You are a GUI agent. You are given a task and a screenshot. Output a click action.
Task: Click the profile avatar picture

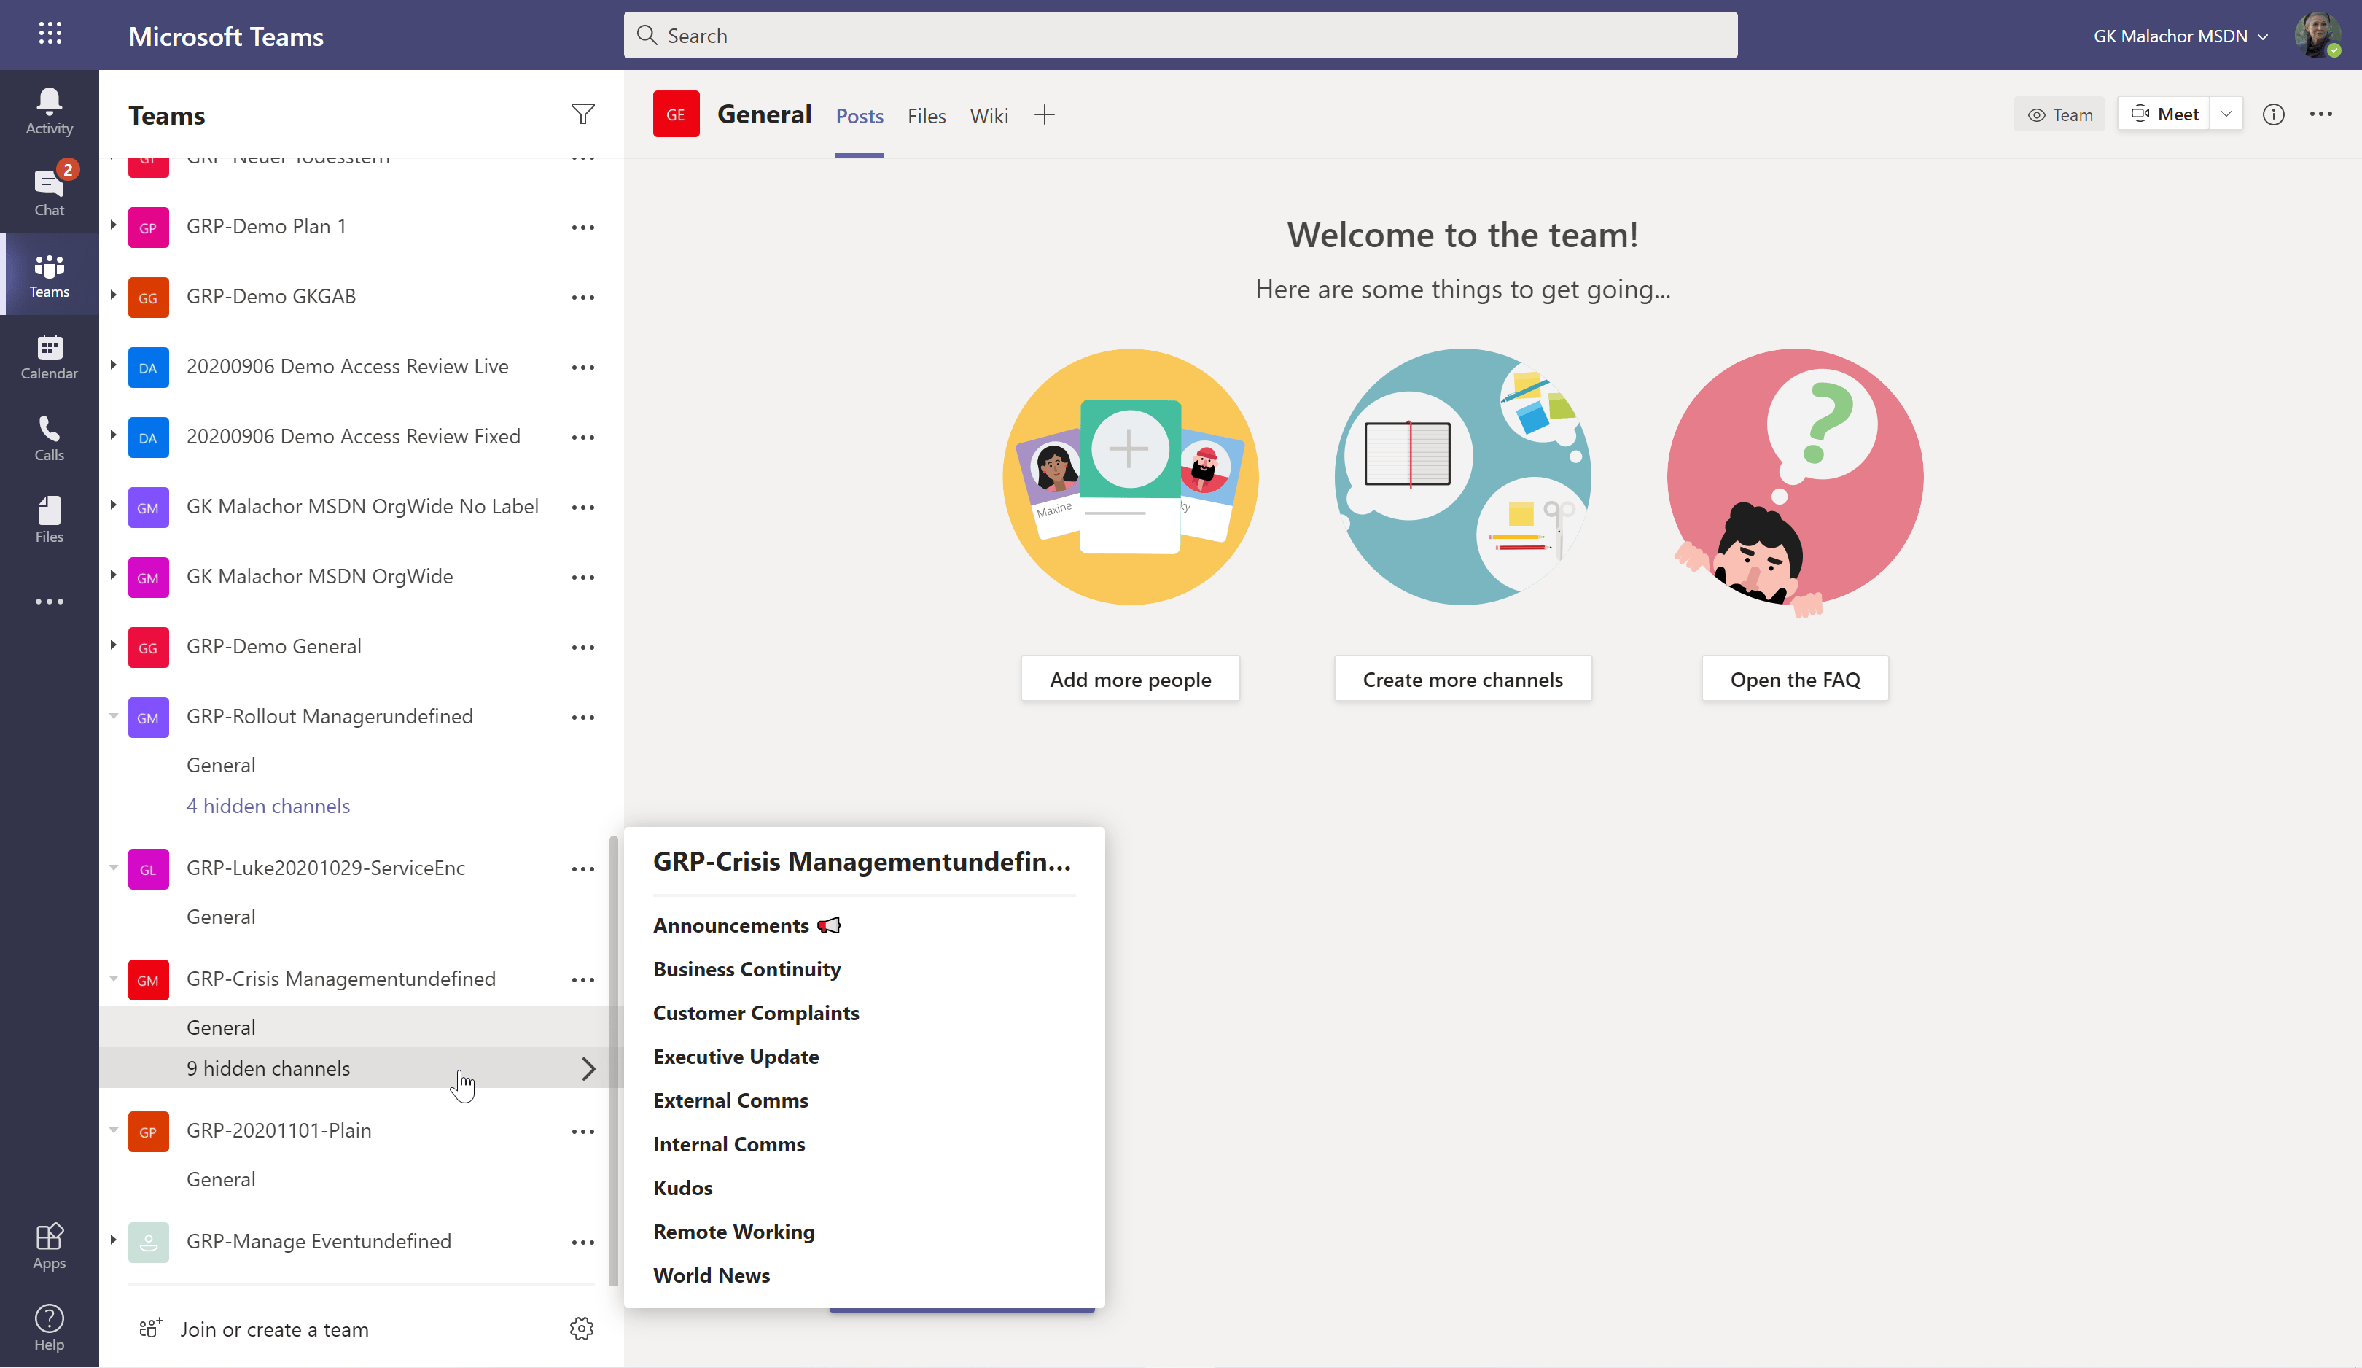(x=2317, y=36)
